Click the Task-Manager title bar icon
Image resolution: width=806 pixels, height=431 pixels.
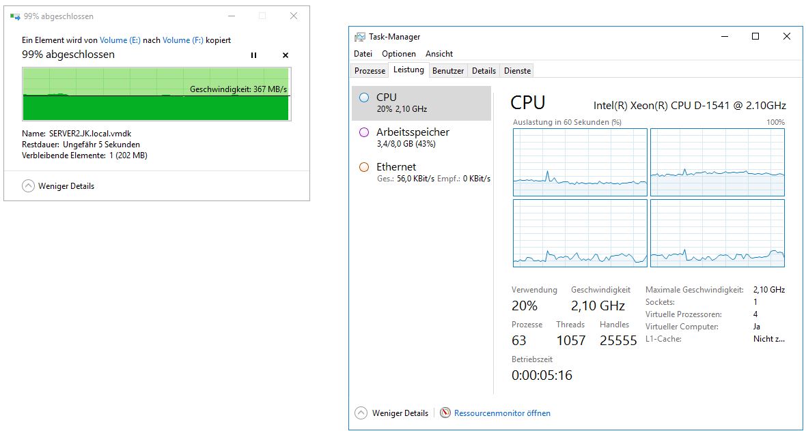point(360,37)
